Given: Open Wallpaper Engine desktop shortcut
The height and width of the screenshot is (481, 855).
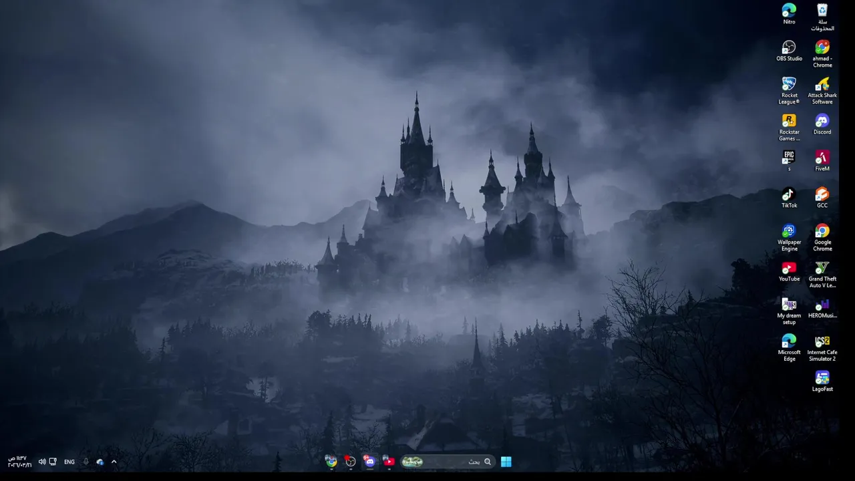Looking at the screenshot, I should click(789, 237).
